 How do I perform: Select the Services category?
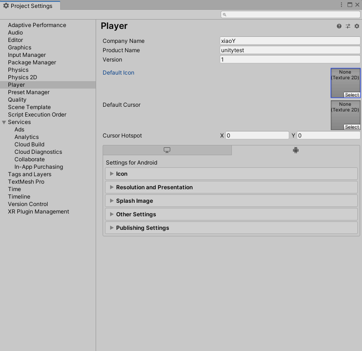click(x=20, y=122)
